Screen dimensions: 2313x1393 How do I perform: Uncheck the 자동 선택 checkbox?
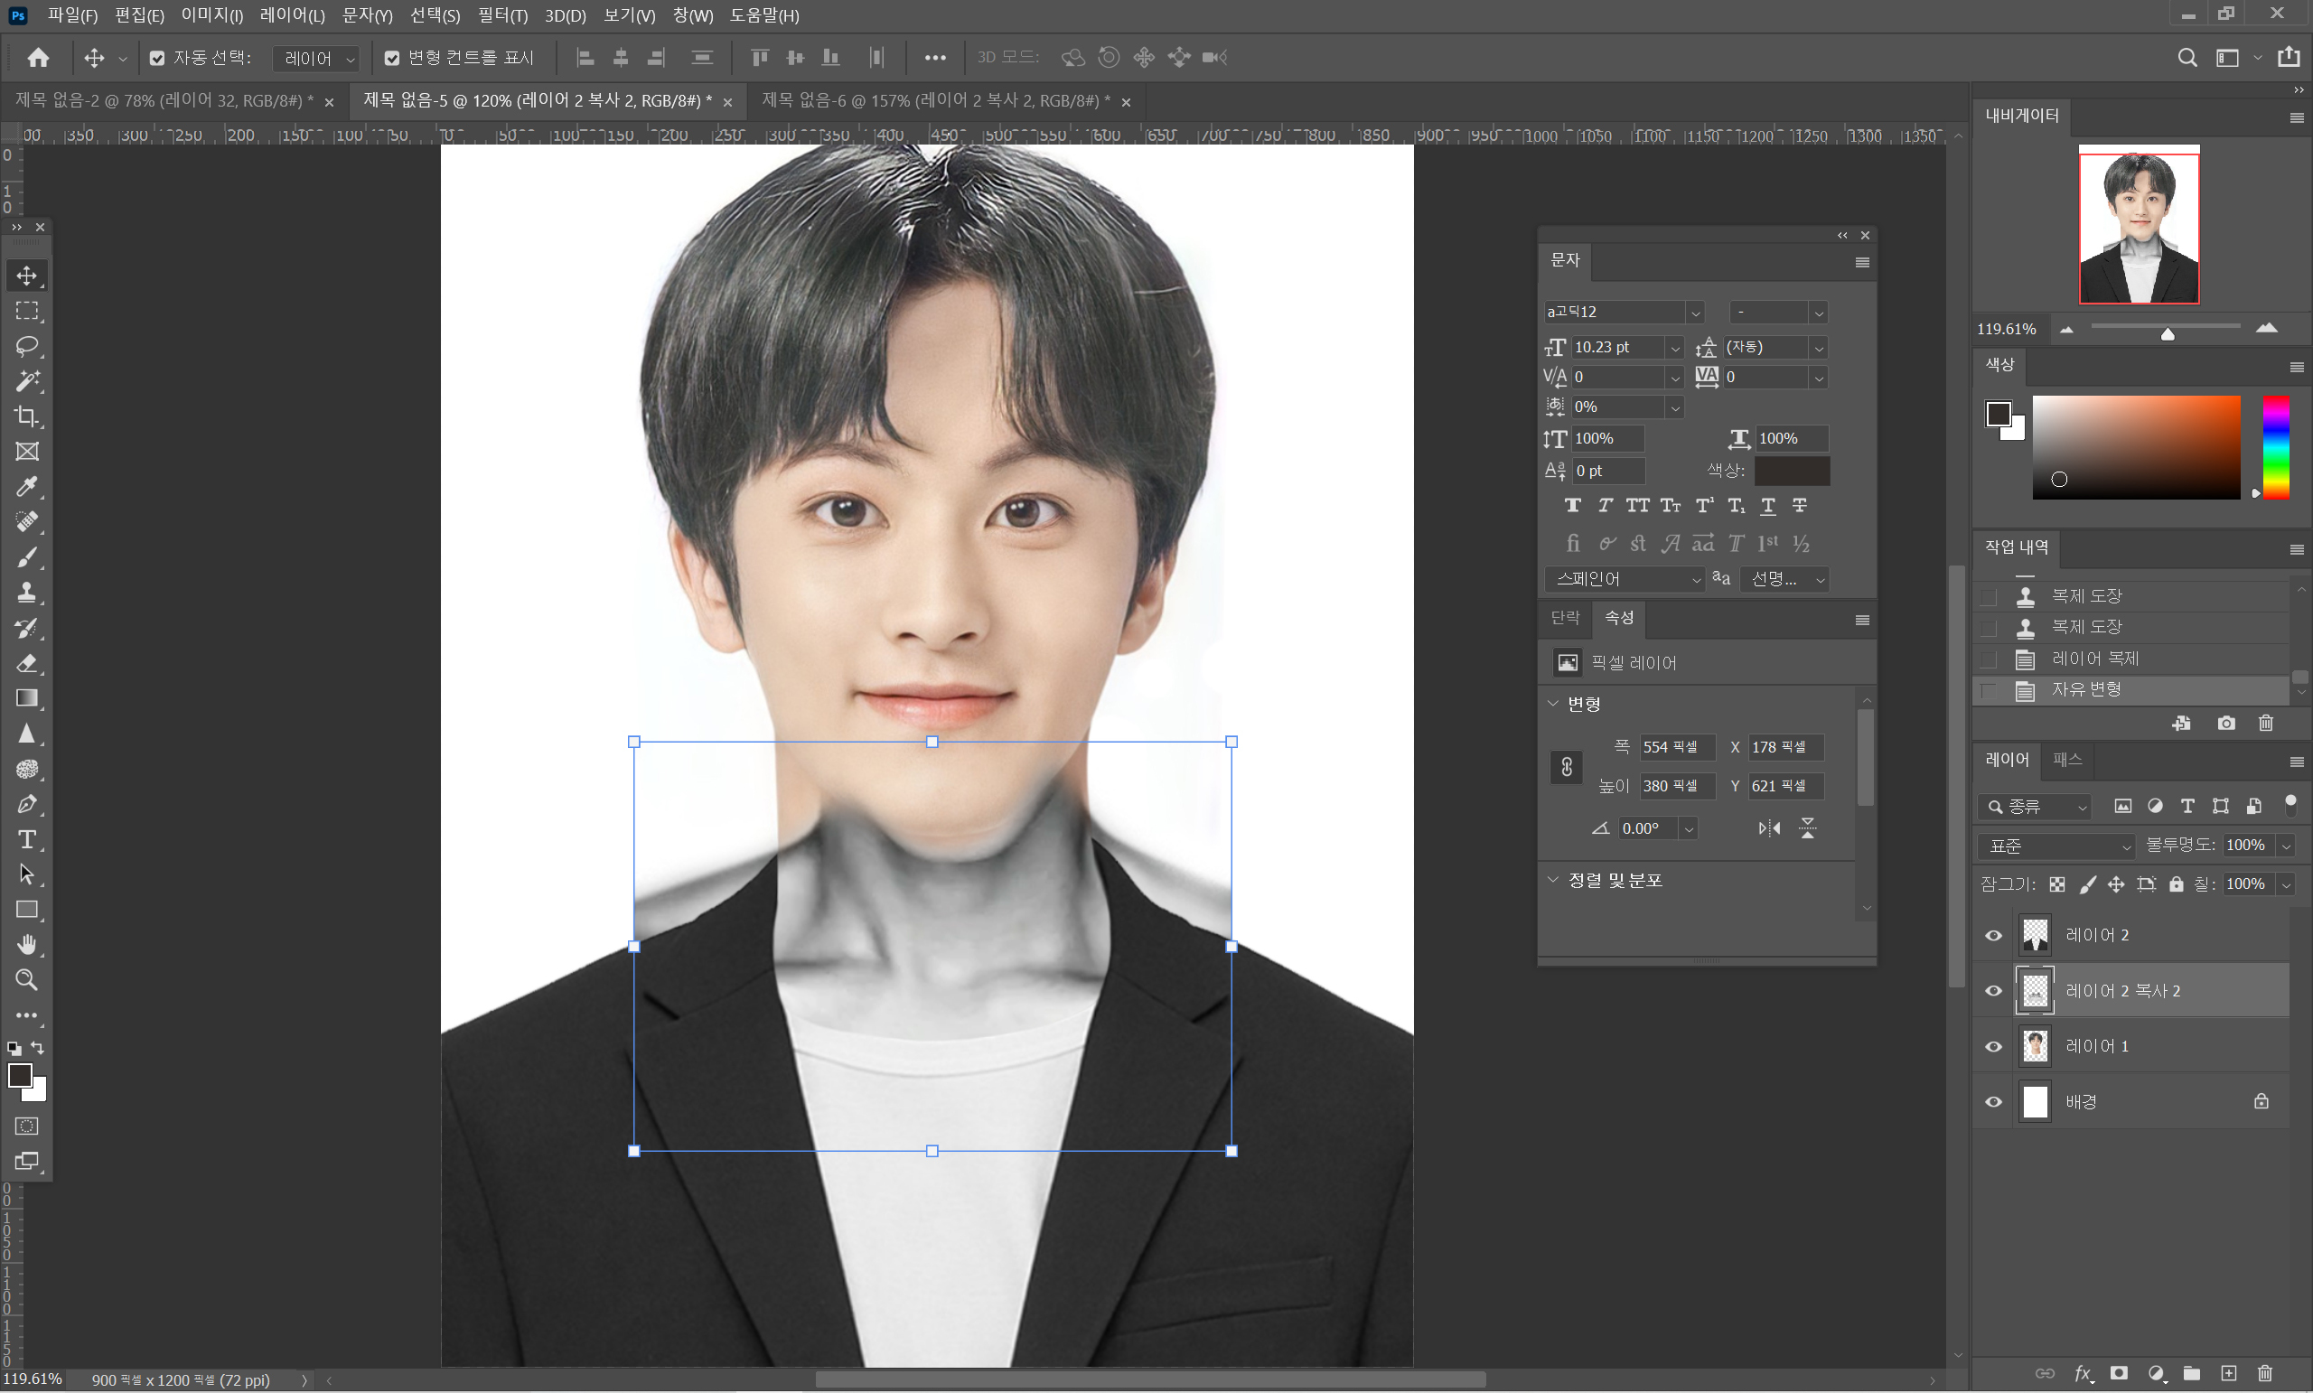coord(157,58)
